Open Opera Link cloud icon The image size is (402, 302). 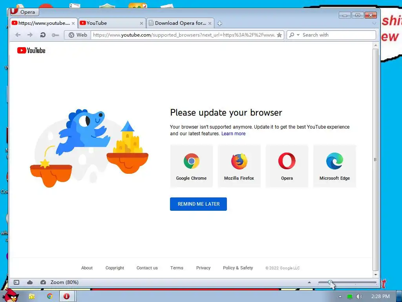[30, 282]
